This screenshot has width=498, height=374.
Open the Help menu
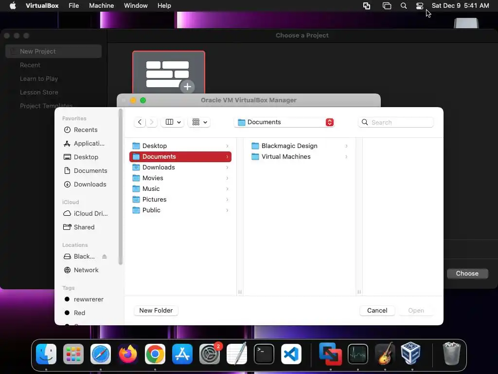pos(164,6)
